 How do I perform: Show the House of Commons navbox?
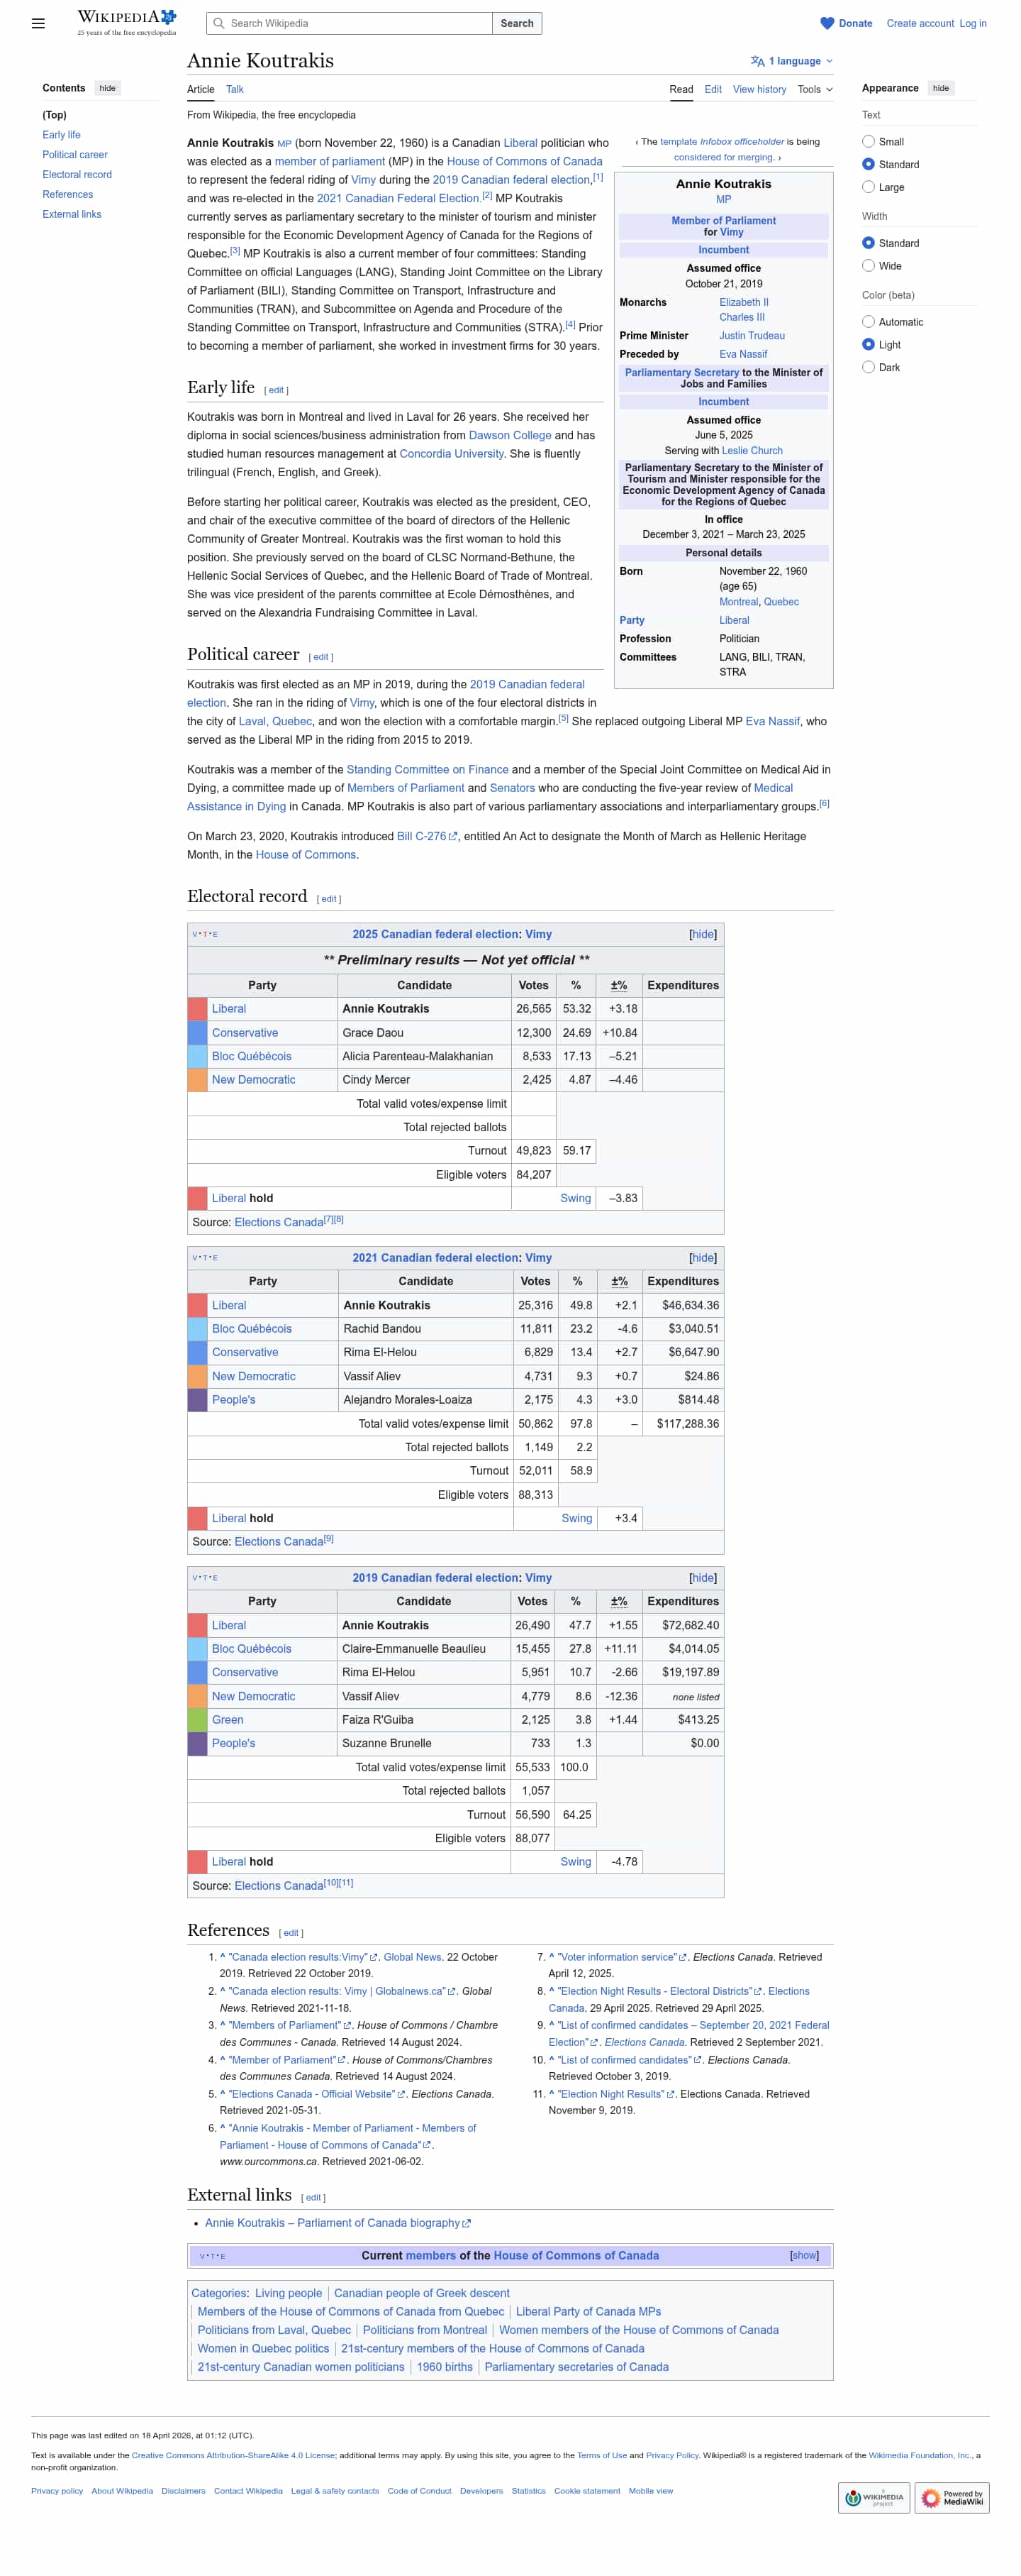pyautogui.click(x=803, y=2255)
